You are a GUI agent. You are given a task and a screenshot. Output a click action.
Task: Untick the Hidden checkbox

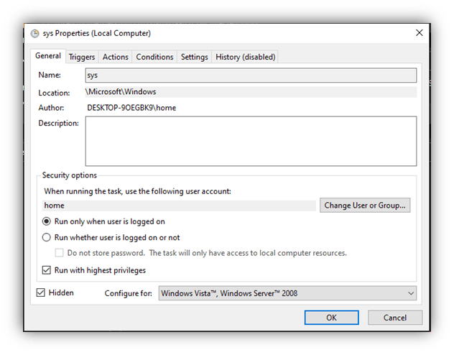(41, 292)
